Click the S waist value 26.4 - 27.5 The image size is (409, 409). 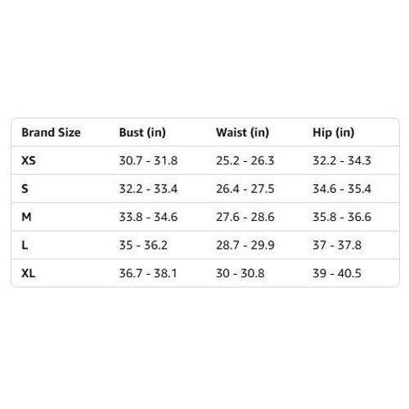pos(245,189)
